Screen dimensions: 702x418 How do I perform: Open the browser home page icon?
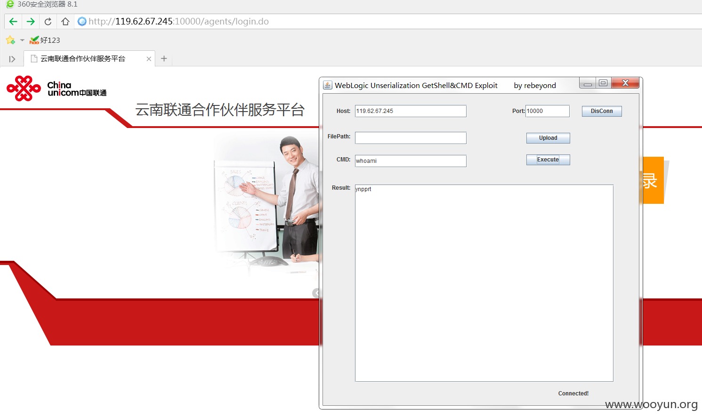(x=65, y=22)
